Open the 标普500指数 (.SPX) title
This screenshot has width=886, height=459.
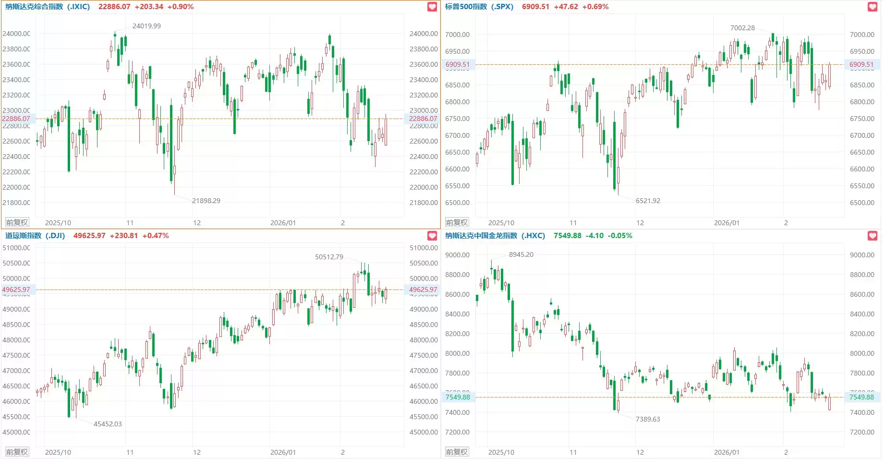point(479,7)
